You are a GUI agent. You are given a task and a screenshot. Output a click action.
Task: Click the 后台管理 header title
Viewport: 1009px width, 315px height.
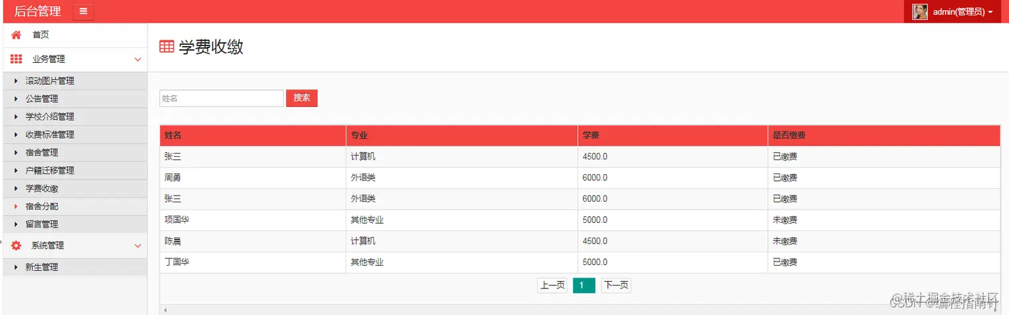37,11
